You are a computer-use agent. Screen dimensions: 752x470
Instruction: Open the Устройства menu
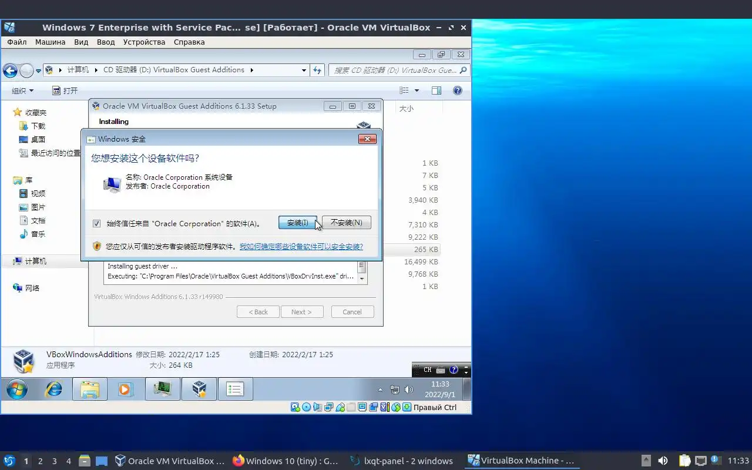(x=144, y=42)
